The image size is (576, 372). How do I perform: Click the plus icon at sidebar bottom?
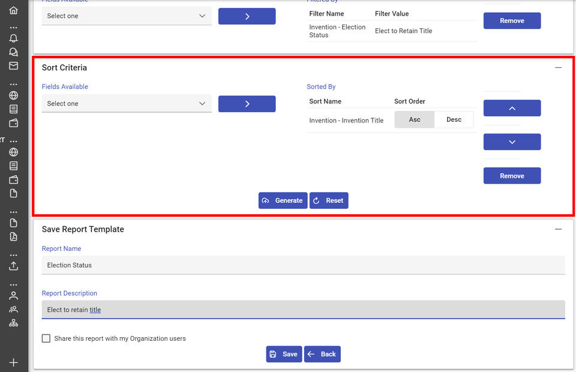coord(14,362)
